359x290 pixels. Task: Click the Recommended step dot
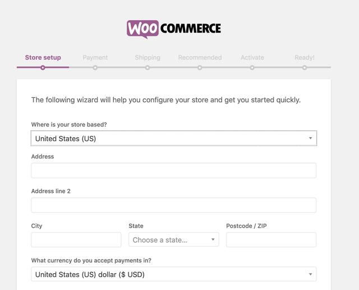200,67
